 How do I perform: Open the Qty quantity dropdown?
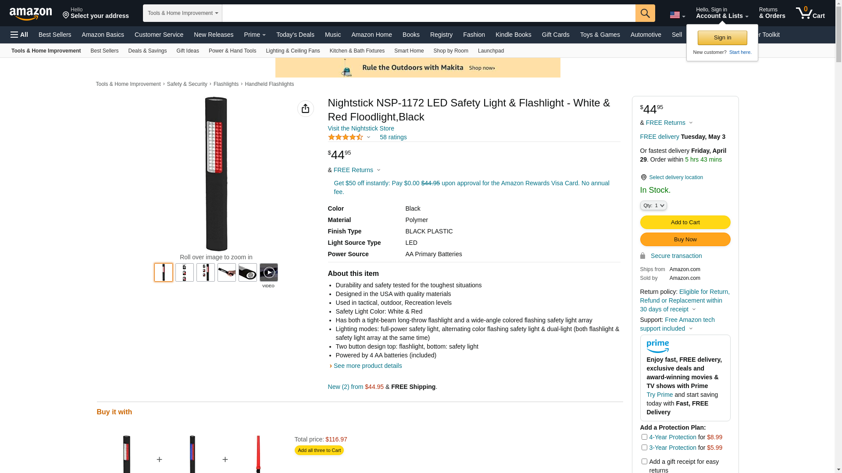[x=653, y=205]
